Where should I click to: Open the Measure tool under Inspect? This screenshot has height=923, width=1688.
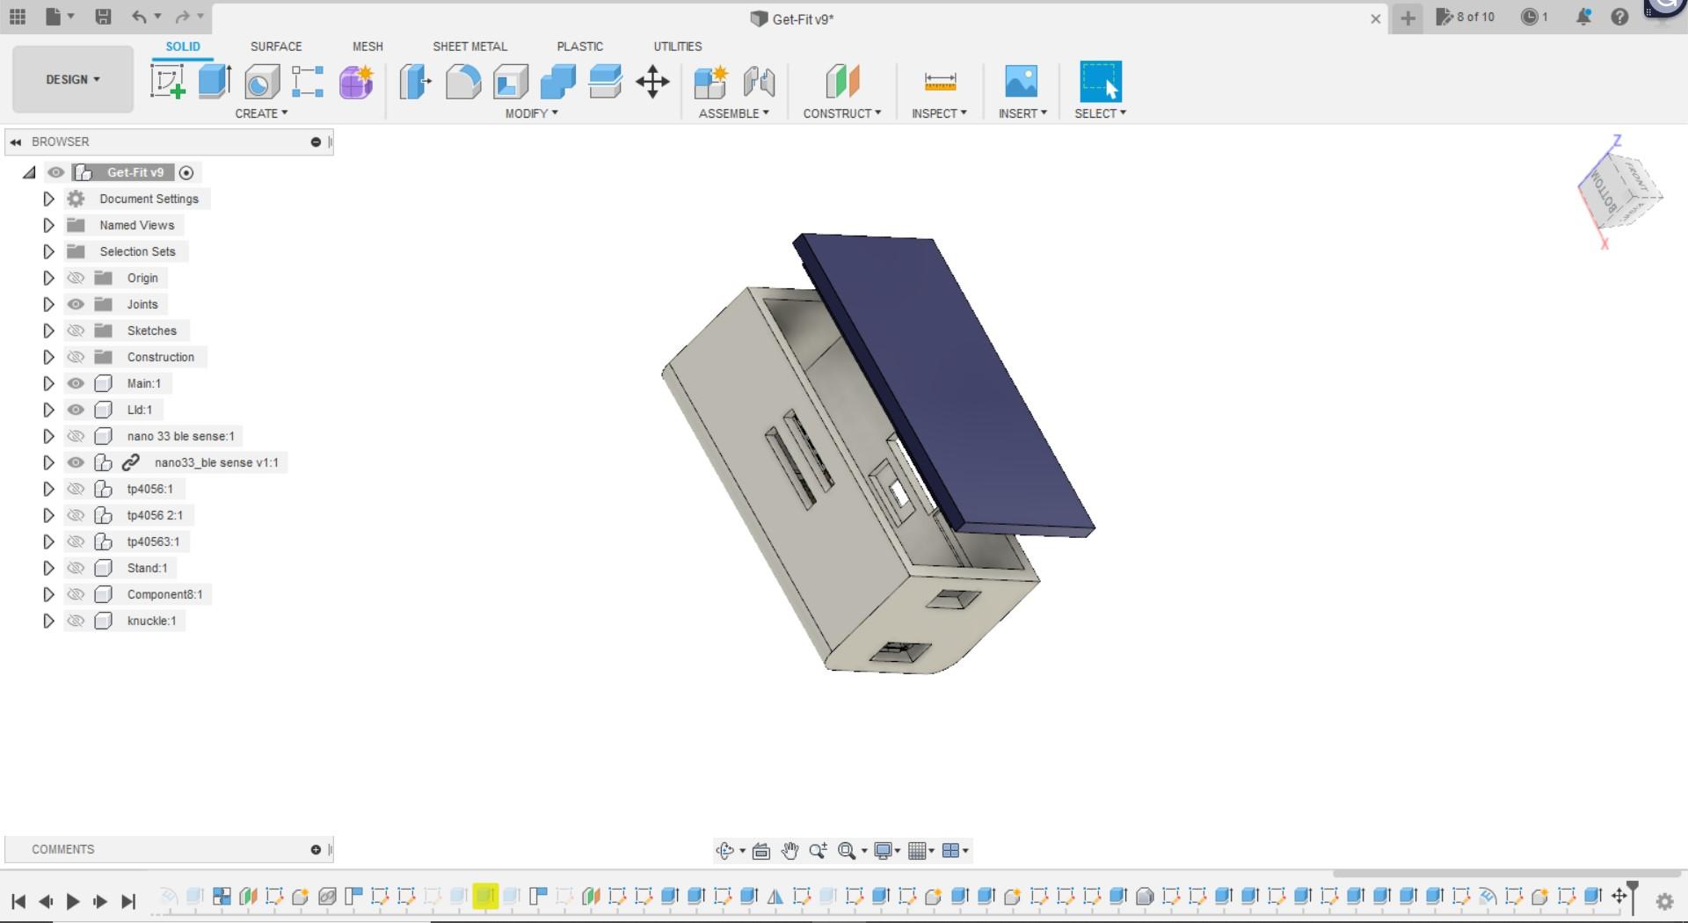[940, 82]
